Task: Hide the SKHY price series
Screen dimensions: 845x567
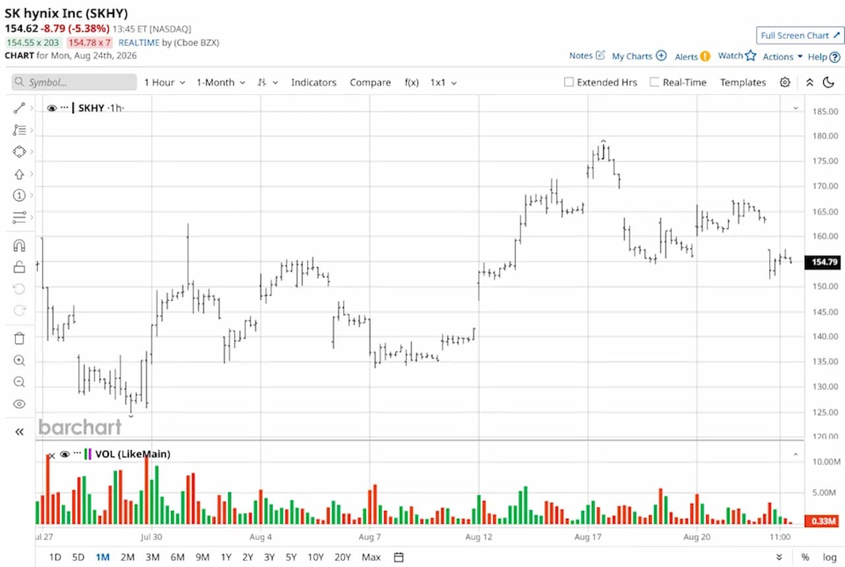Action: 51,108
